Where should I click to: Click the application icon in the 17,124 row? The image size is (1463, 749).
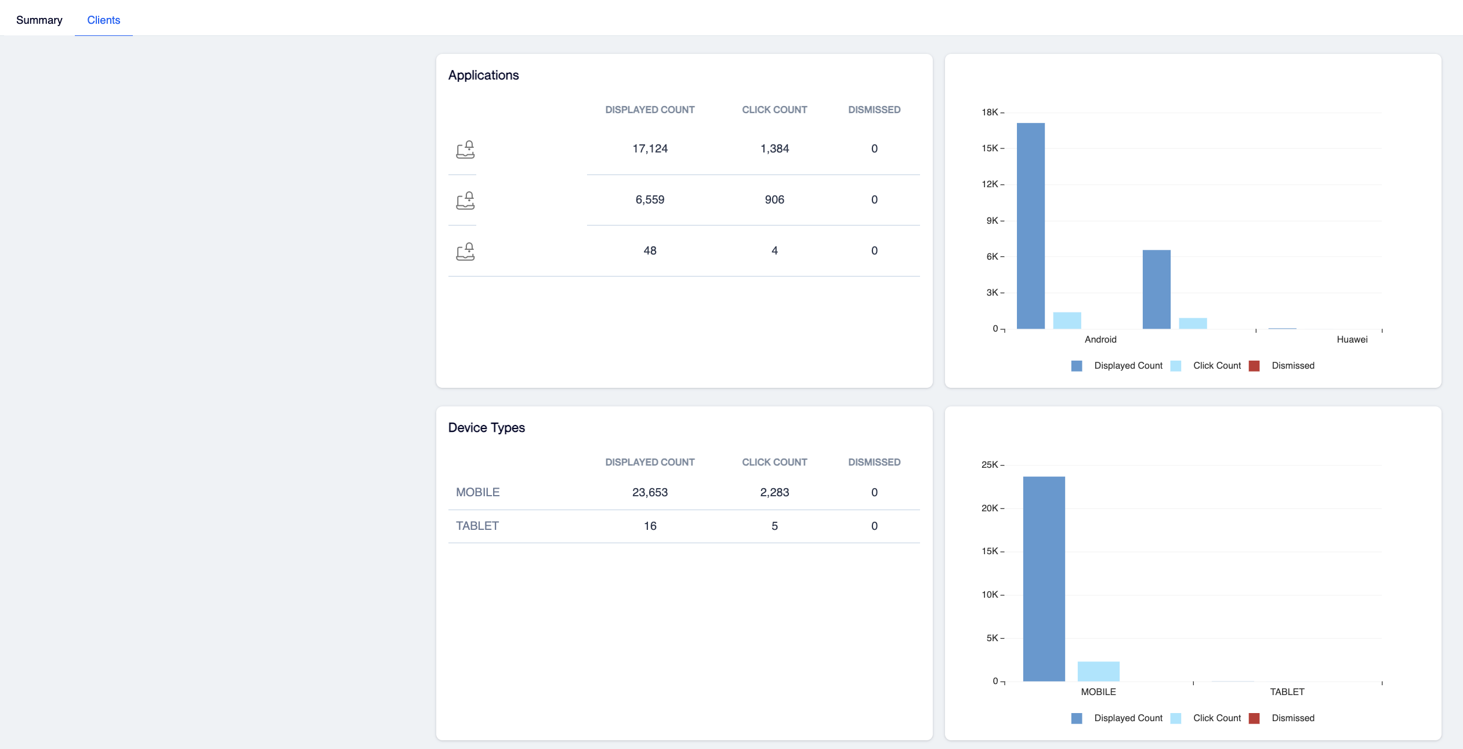point(465,150)
